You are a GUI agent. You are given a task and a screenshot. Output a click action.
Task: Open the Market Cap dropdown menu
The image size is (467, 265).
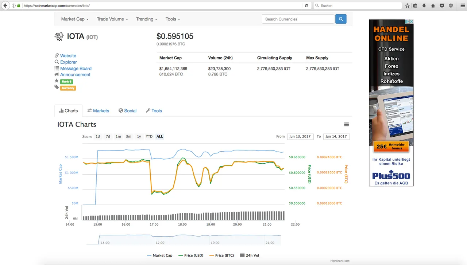[75, 19]
